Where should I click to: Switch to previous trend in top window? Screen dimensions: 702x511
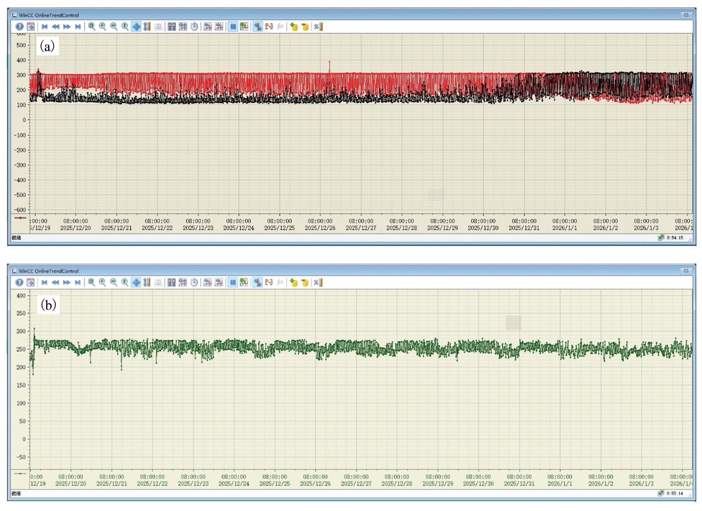pos(208,26)
